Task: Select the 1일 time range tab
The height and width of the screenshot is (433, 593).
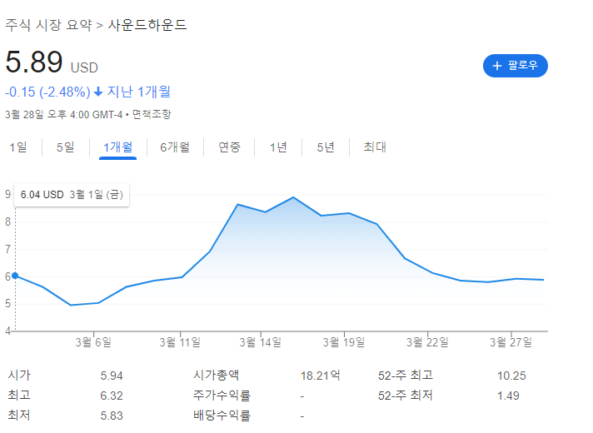Action: pos(18,147)
